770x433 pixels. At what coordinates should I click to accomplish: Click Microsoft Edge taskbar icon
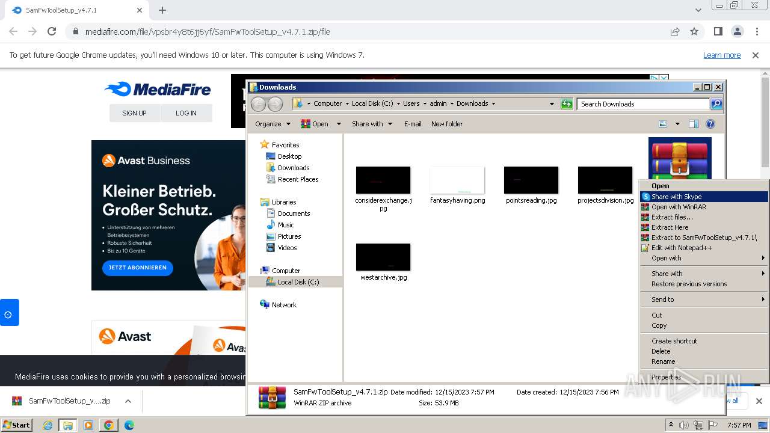point(129,425)
